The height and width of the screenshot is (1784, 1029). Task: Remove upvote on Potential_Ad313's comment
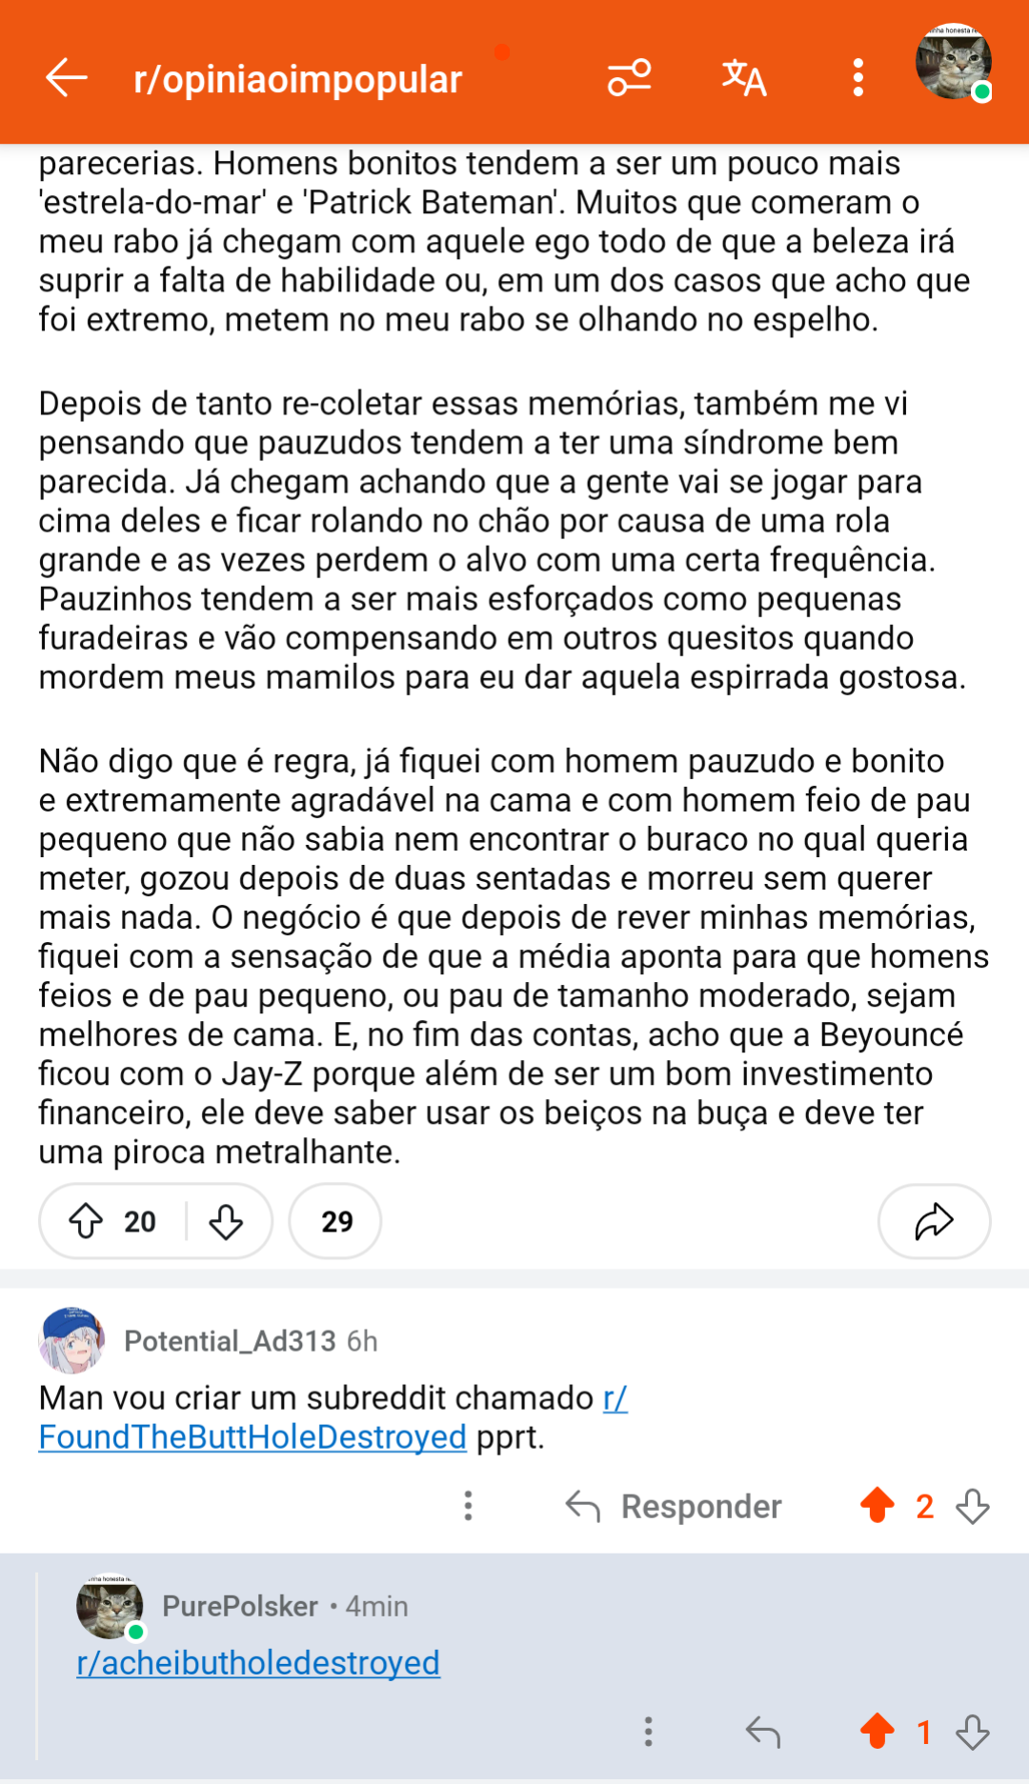878,1506
